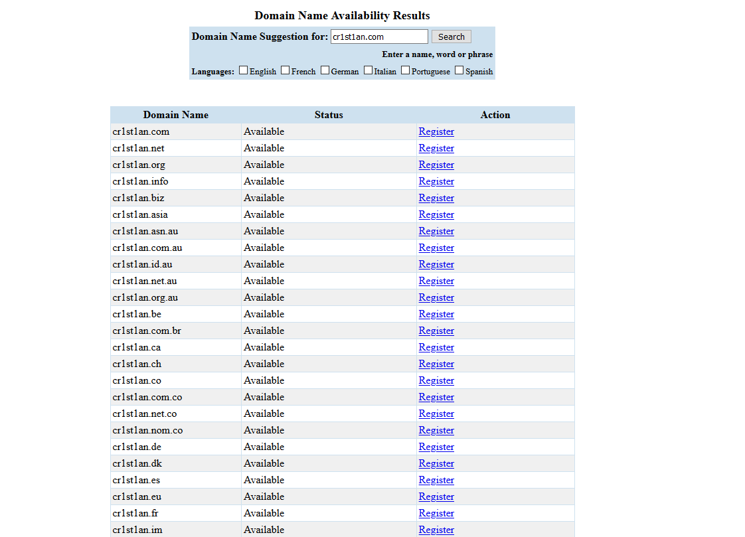Register the cr1st1an.eu domain
Screen dimensions: 745x537
436,497
